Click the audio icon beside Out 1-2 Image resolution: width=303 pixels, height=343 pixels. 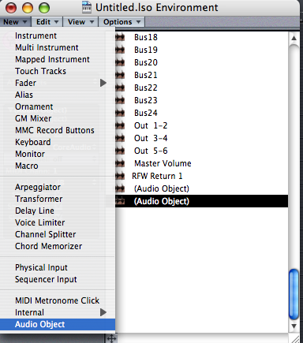120,125
